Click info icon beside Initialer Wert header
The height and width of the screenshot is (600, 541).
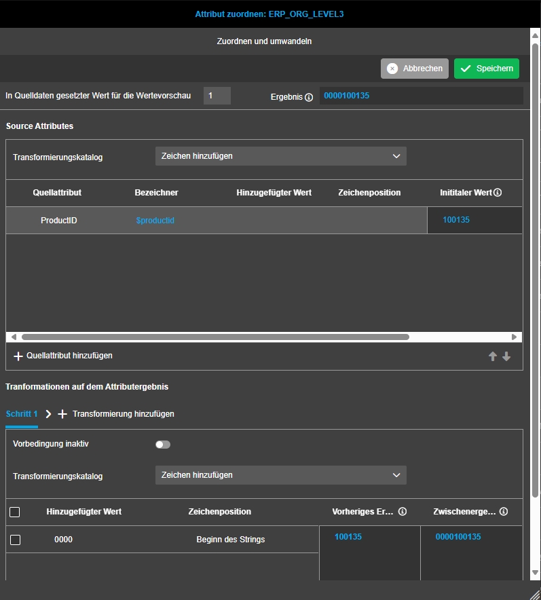pyautogui.click(x=498, y=193)
